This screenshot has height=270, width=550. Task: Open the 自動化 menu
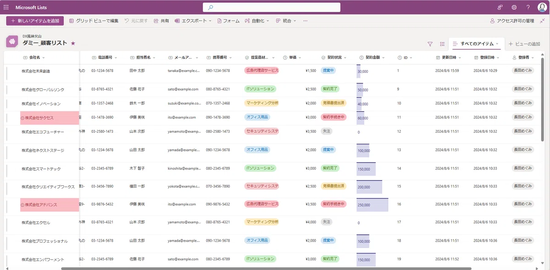tap(257, 21)
